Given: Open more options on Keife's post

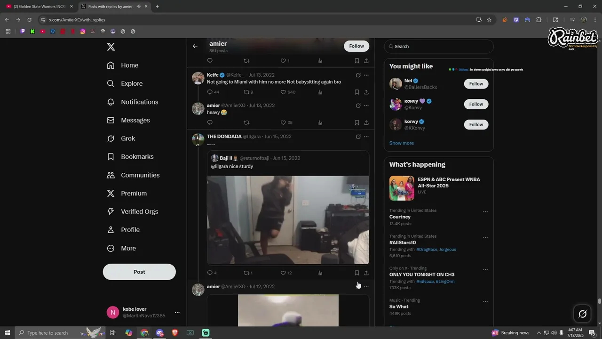Looking at the screenshot, I should click(x=366, y=75).
